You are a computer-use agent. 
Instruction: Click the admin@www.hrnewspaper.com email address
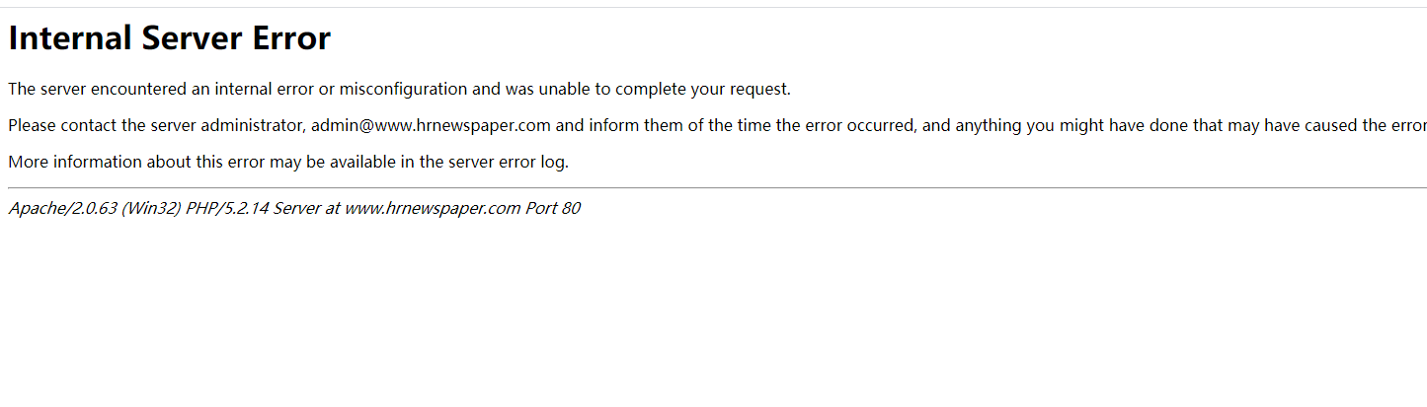[x=431, y=126]
